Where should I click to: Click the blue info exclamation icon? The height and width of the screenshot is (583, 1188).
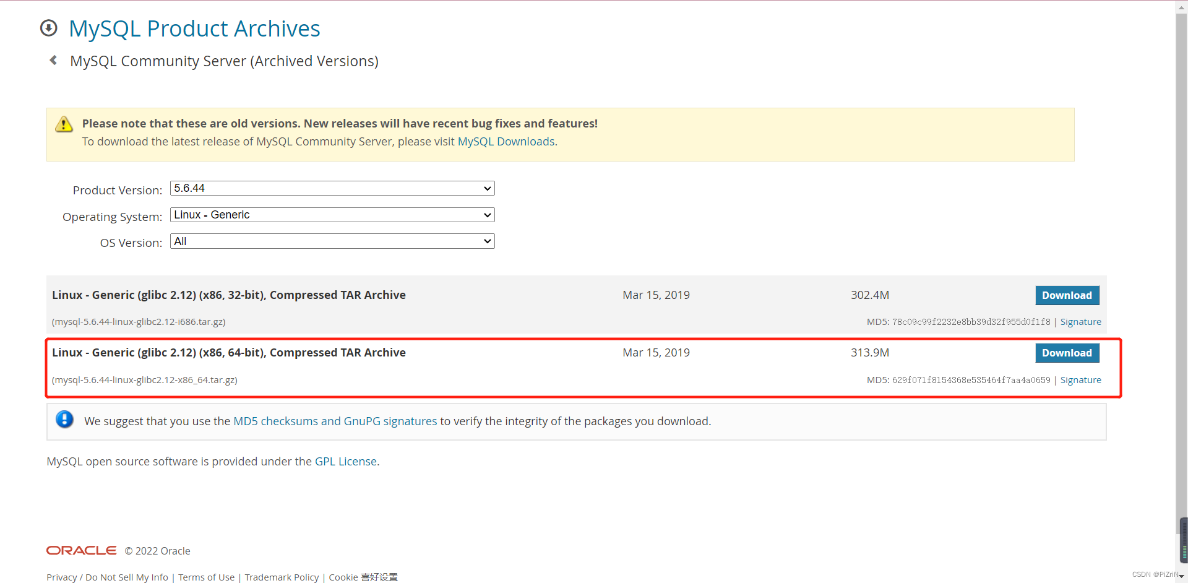coord(64,420)
